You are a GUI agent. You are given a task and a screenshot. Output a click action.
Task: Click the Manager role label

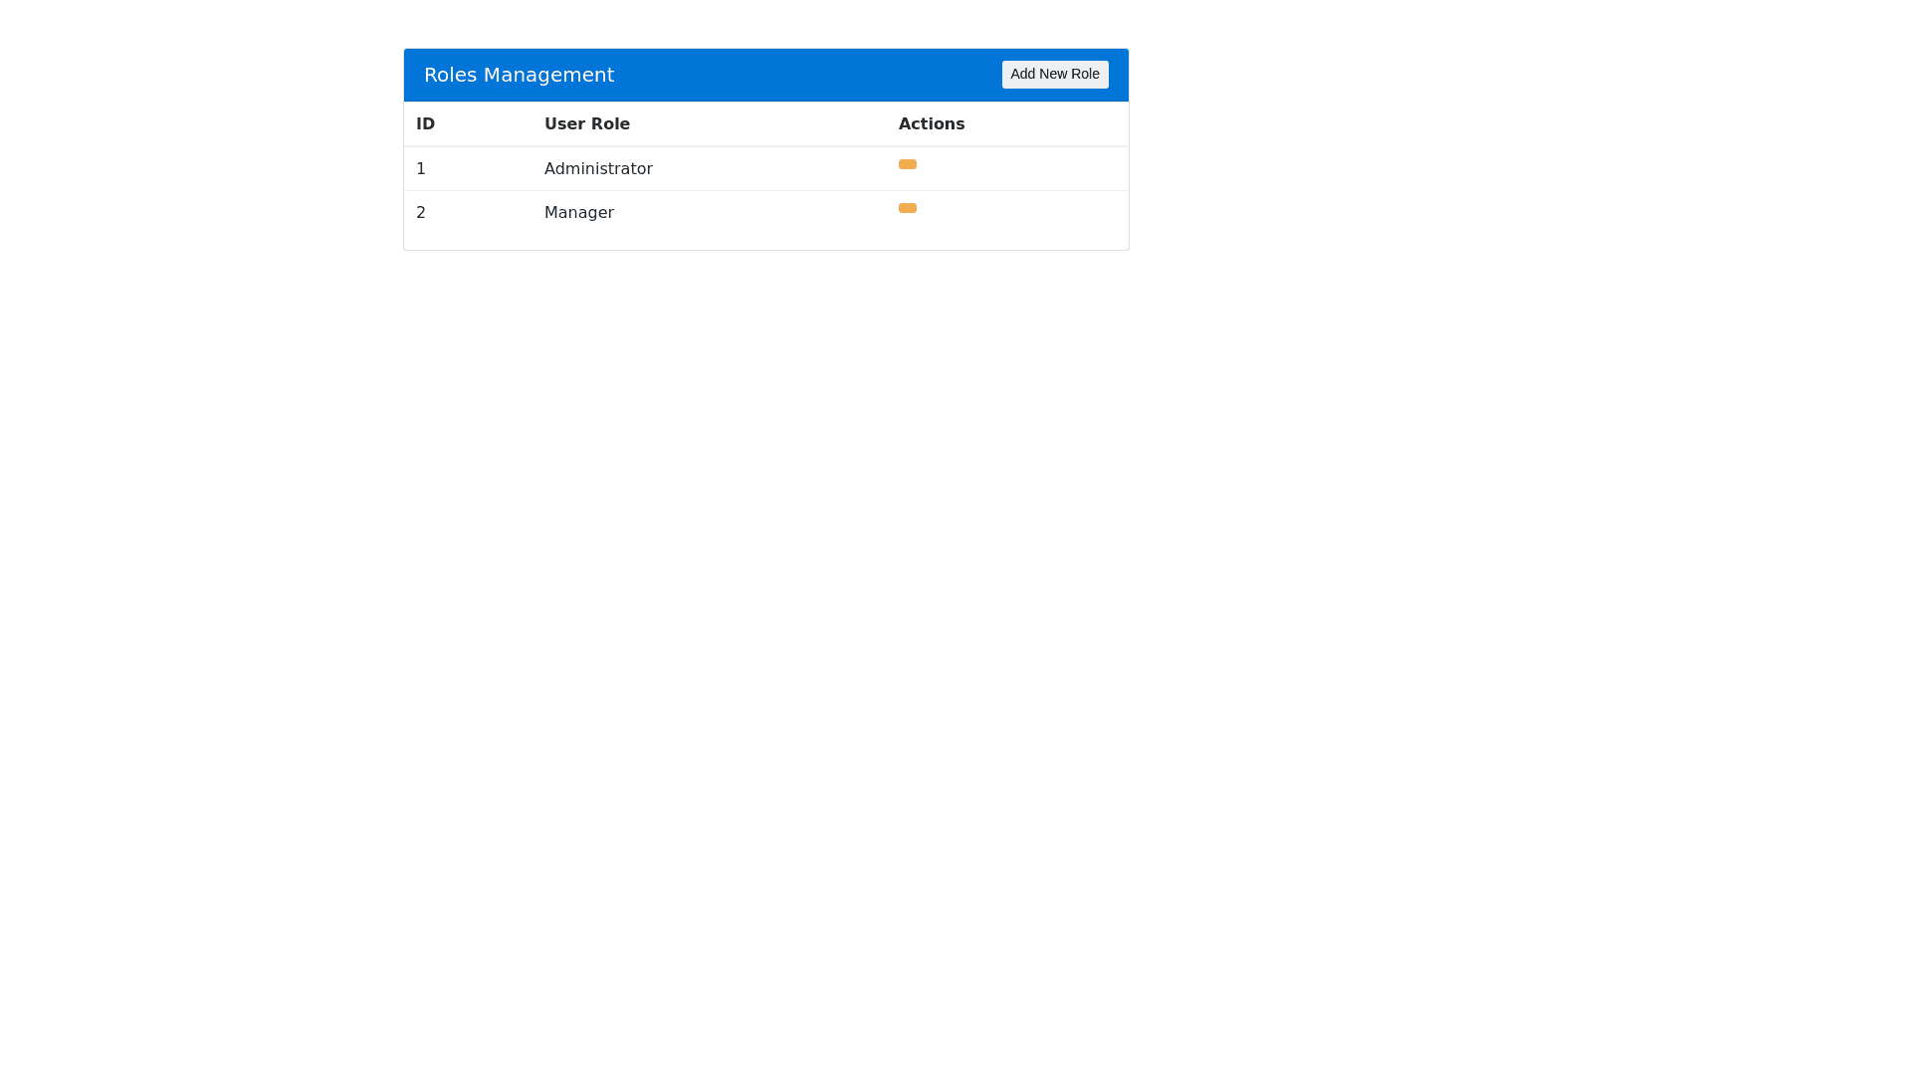pyautogui.click(x=578, y=212)
